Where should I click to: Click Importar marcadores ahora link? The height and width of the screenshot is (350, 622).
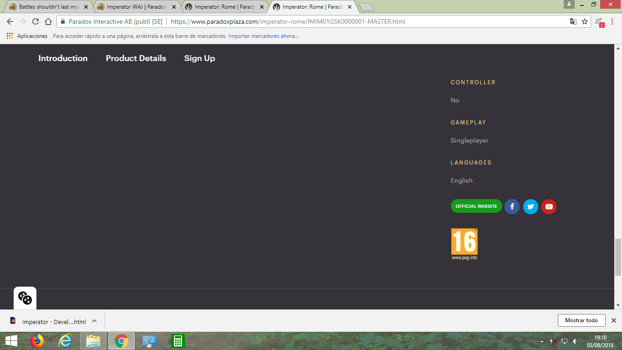(x=264, y=36)
